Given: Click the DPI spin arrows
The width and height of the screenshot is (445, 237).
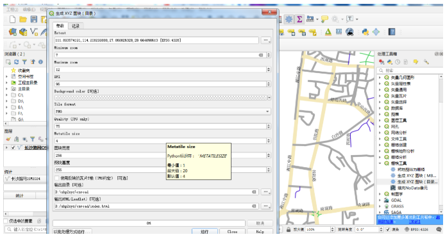Looking at the screenshot, I should point(269,84).
